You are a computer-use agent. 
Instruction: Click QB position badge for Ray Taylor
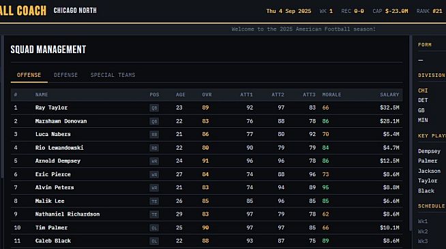(154, 107)
